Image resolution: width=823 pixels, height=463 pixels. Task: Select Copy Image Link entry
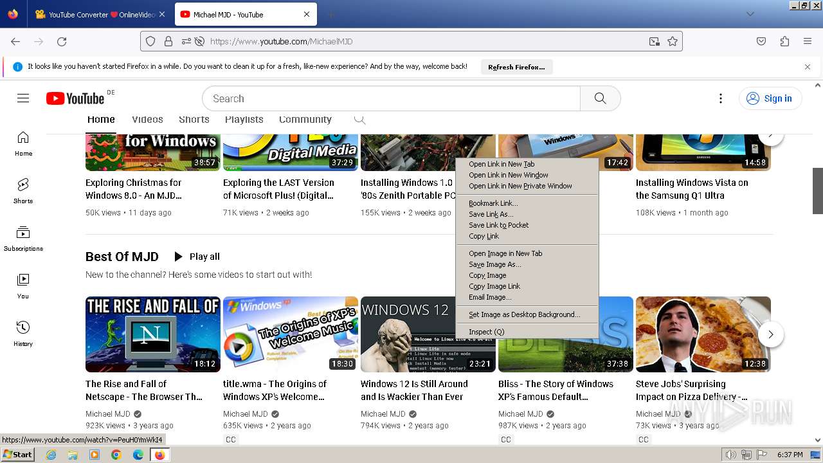[x=527, y=286]
